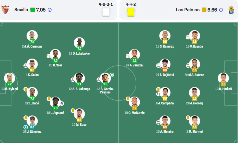Click the Las Palmas team name in header

coord(188,10)
